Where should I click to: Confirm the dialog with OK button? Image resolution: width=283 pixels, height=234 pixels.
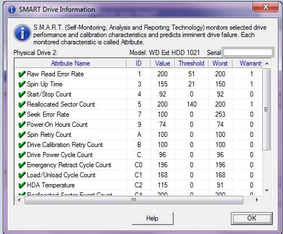[252, 218]
